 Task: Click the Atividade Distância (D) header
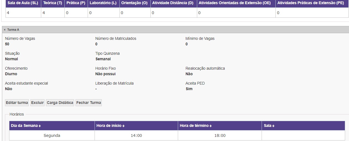pos(173,3)
